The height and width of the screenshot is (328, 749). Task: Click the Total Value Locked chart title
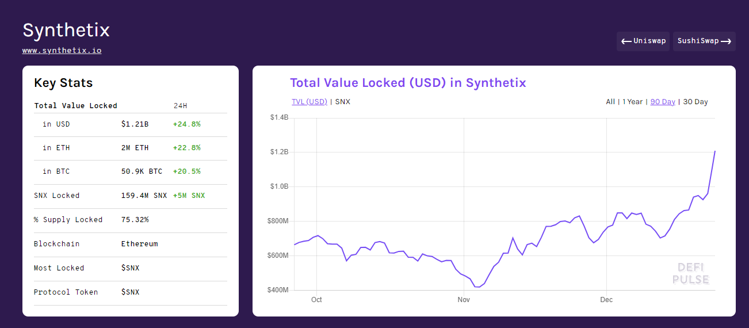click(x=408, y=83)
